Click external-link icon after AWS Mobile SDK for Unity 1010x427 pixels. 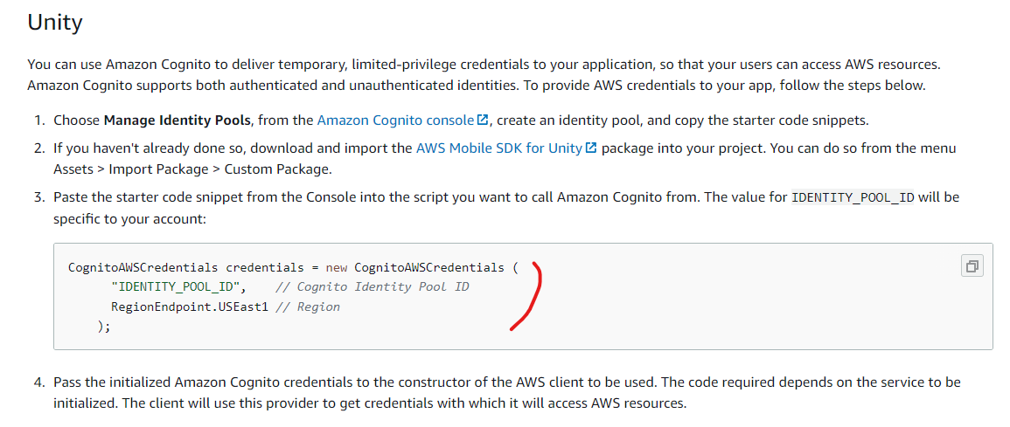point(591,148)
